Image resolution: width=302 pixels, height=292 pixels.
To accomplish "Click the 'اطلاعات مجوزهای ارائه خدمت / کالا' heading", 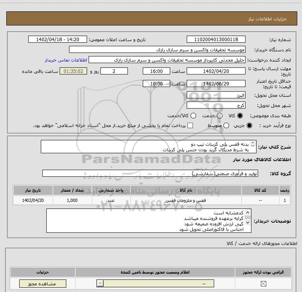I will coord(262,243).
